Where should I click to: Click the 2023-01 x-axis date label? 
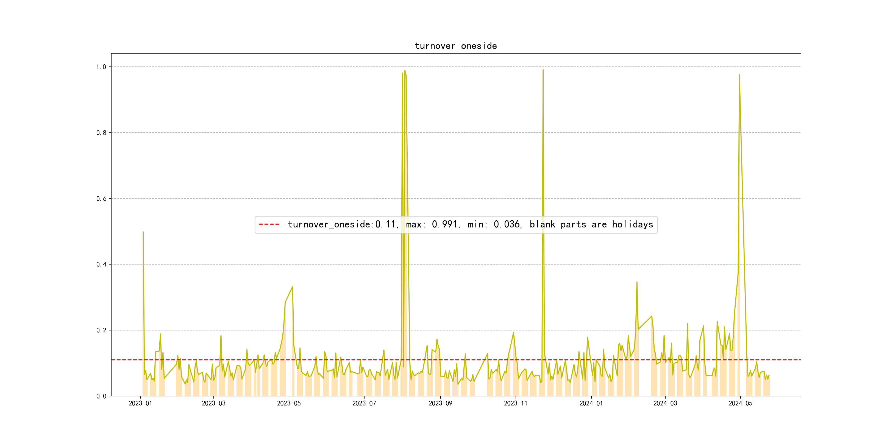point(140,403)
